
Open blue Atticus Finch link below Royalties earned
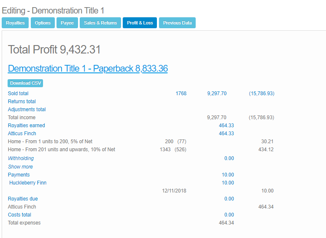pyautogui.click(x=22, y=134)
